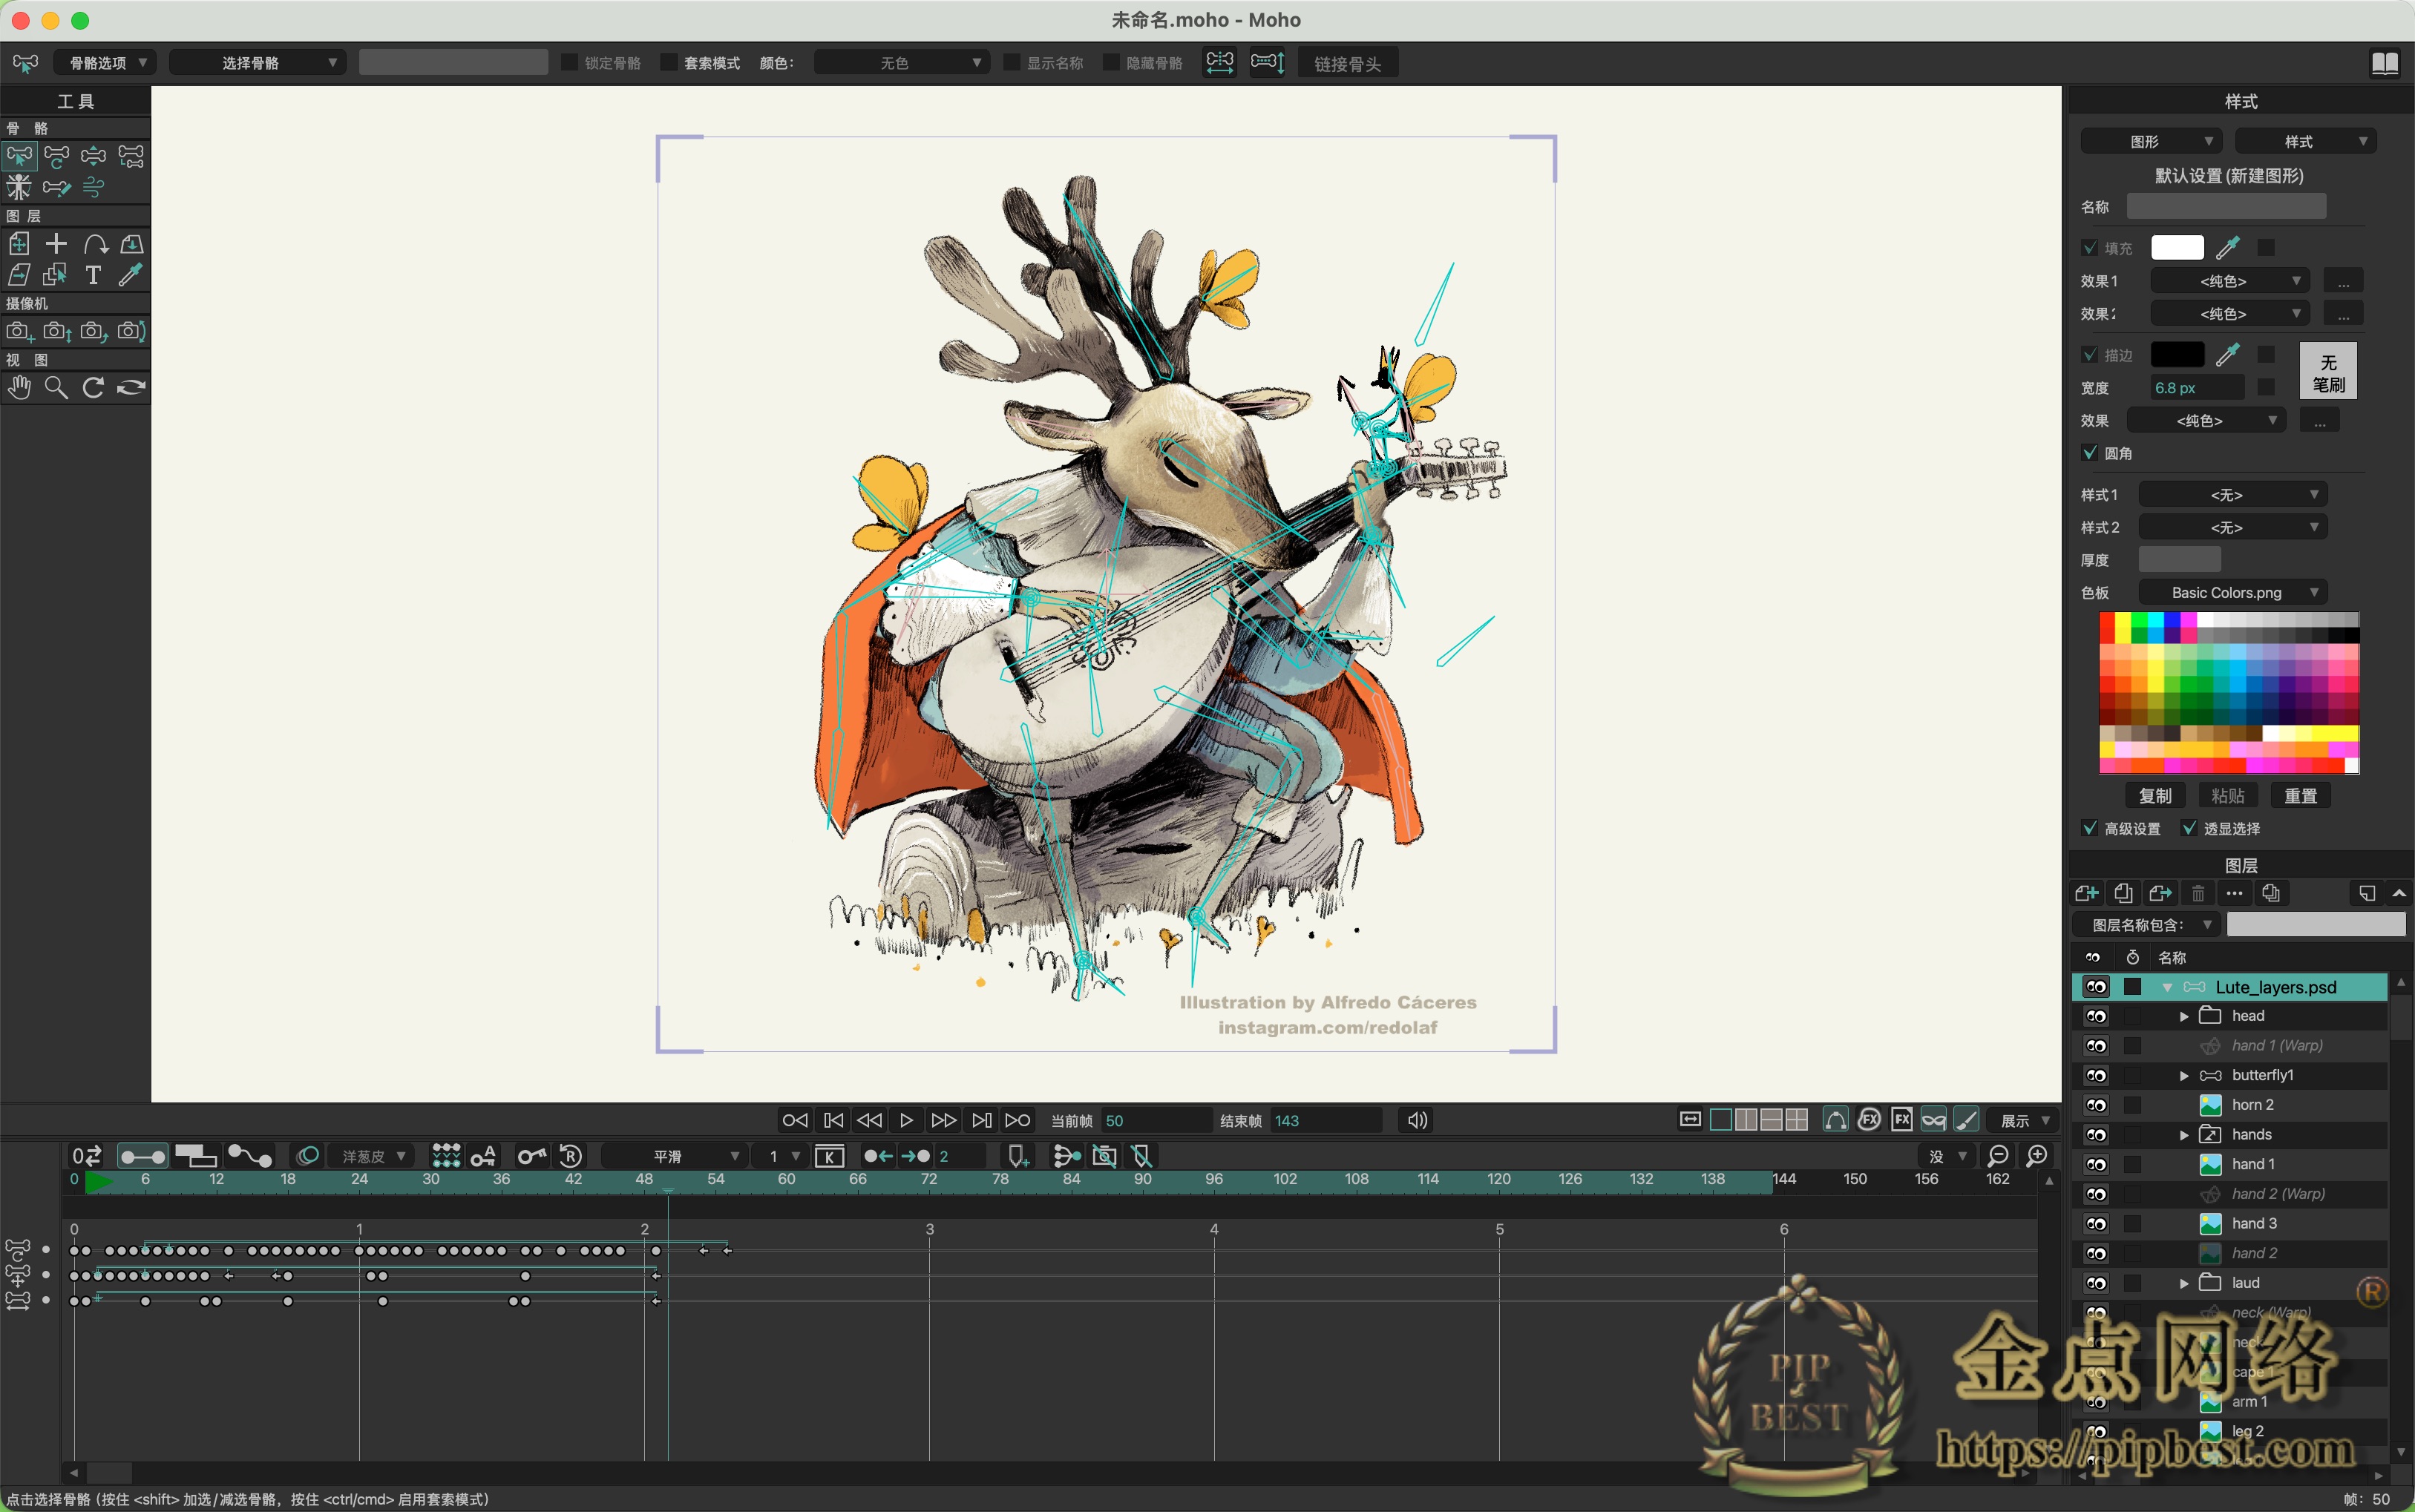Select the hand 3 layer
2415x1512 pixels.
pyautogui.click(x=2254, y=1224)
